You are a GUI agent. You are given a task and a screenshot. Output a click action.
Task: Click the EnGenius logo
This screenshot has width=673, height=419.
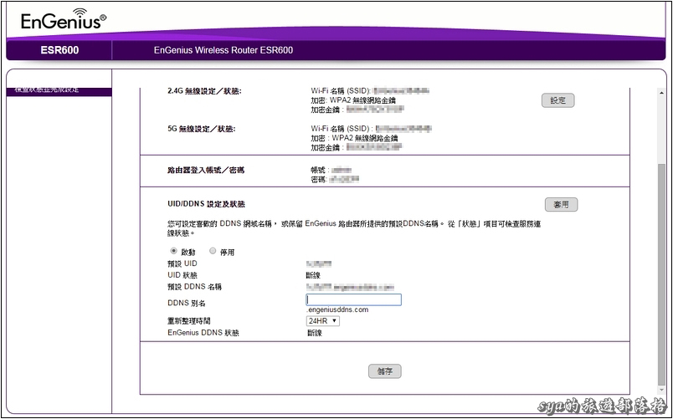point(64,19)
